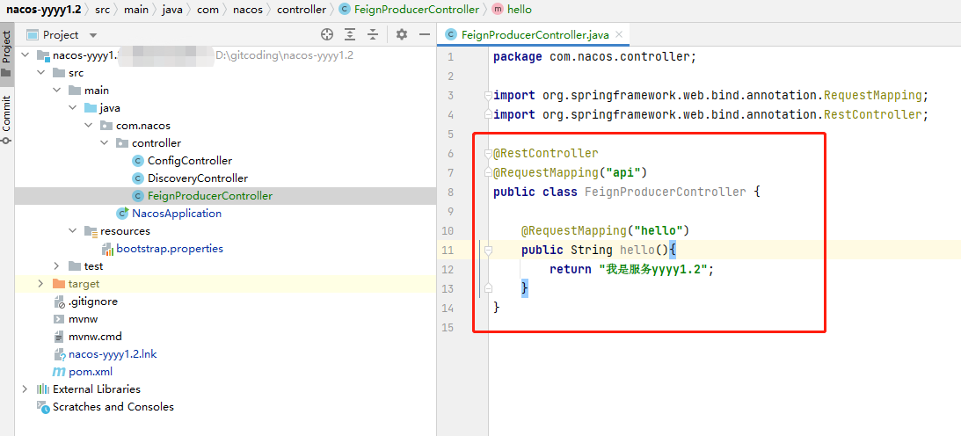Click the return string on line 12
Image resolution: width=961 pixels, height=436 pixels.
click(x=653, y=270)
